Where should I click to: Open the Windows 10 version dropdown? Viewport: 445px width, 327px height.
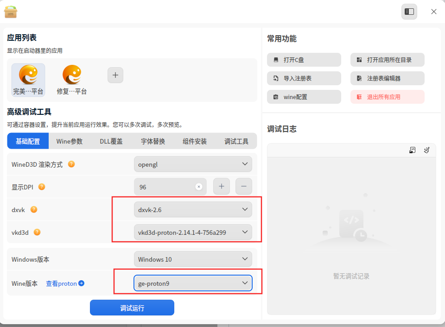(x=193, y=259)
